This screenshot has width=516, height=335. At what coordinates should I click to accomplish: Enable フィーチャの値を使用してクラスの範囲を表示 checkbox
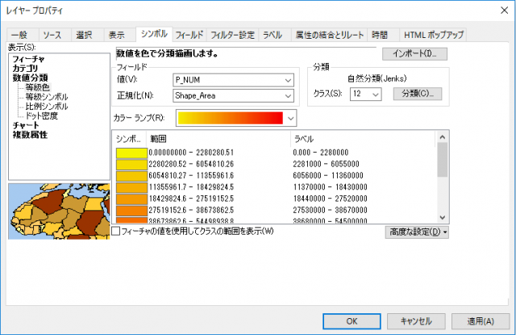click(x=116, y=231)
